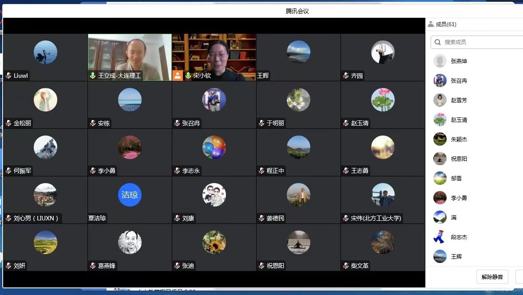This screenshot has width=523, height=295.
Task: Click the magnifier icon in the member search box
Action: click(438, 42)
